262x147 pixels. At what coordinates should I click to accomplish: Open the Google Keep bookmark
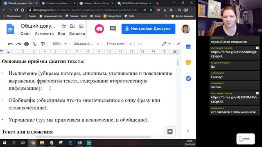pos(112,16)
